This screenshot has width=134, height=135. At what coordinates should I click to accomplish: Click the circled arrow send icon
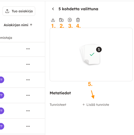point(70,20)
